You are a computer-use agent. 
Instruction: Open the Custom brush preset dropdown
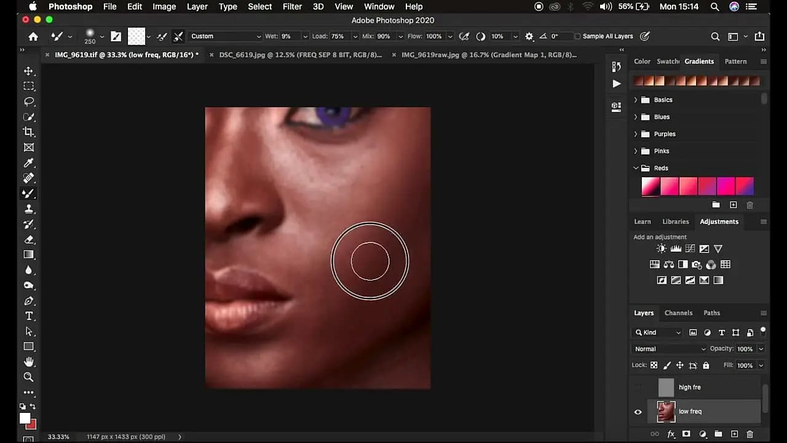click(x=225, y=36)
